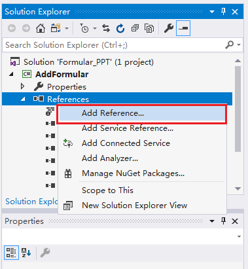
Task: Click the Alphabetical sort button in Properties
Action: pos(26,253)
